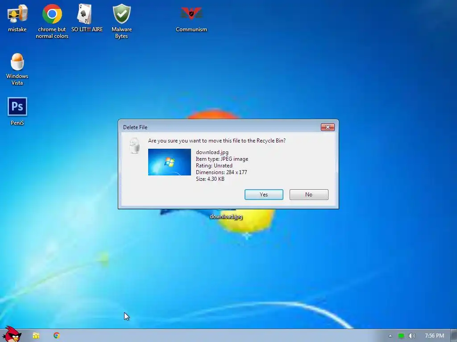Click the 'Dimensions: 284 x 177' line
Viewport: 457px width, 342px height.
pyautogui.click(x=221, y=172)
